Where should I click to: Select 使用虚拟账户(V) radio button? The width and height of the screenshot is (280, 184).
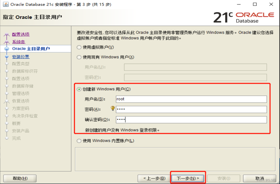coord(79,47)
